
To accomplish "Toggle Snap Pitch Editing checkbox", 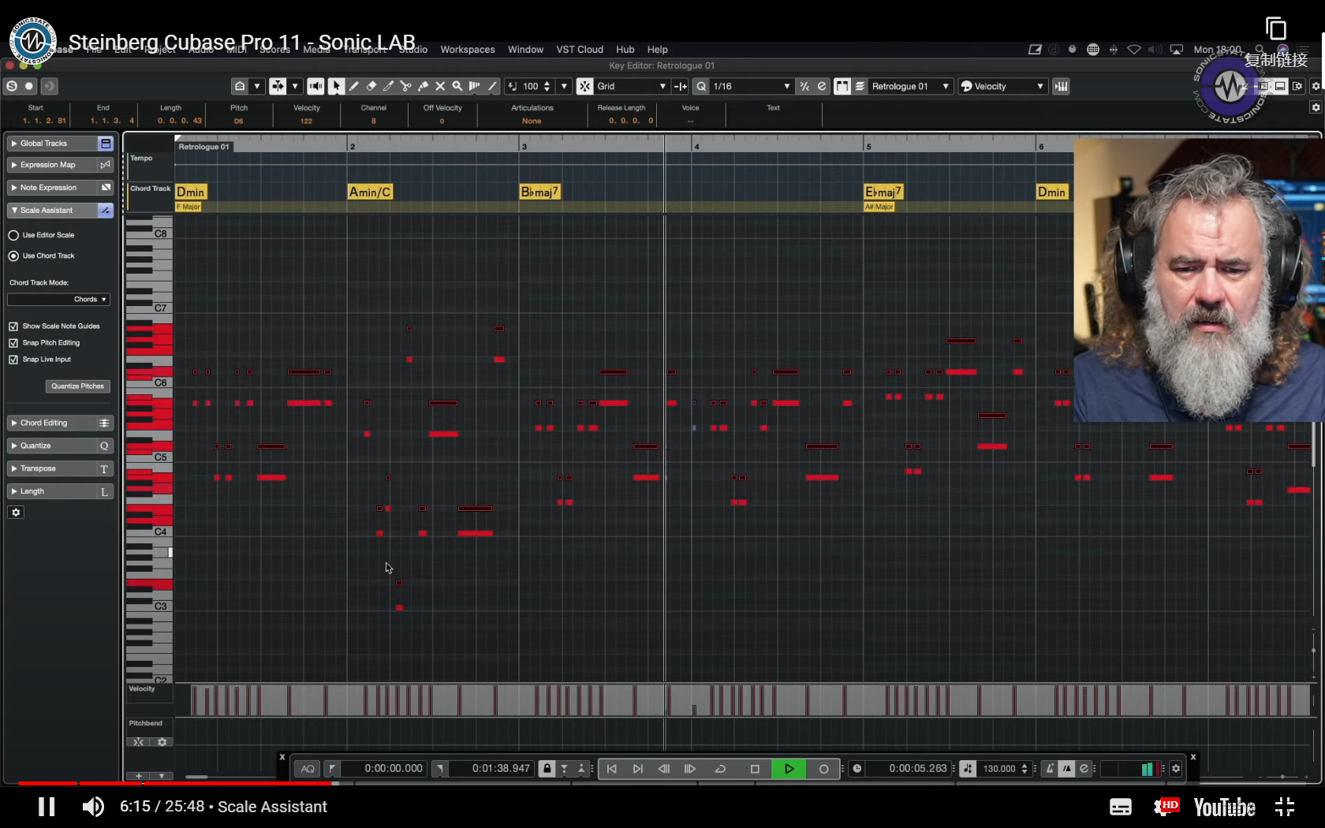I will (13, 343).
